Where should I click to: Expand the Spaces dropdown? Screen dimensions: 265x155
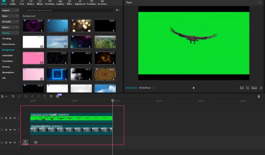click(10, 27)
